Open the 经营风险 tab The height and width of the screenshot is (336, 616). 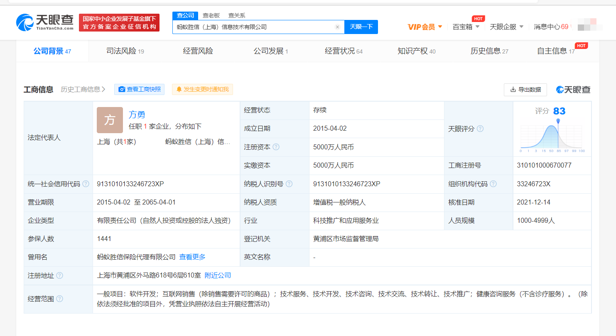click(x=198, y=51)
